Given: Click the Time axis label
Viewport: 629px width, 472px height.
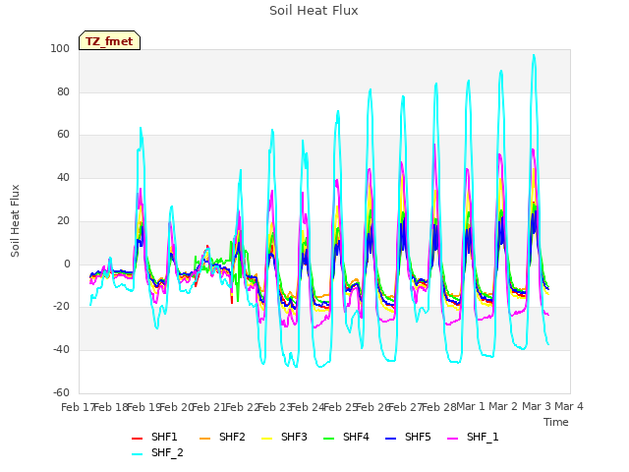Looking at the screenshot, I should click(556, 422).
